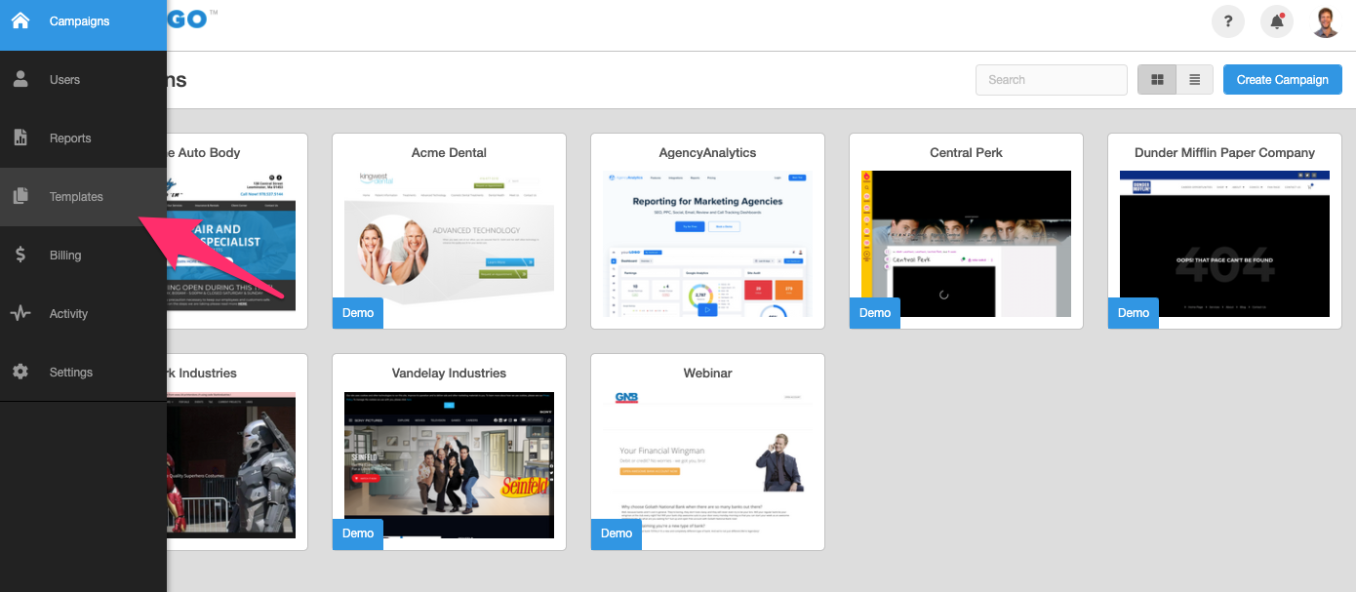The height and width of the screenshot is (592, 1356).
Task: Click Demo badge on Vandelay Industries
Action: (x=358, y=533)
